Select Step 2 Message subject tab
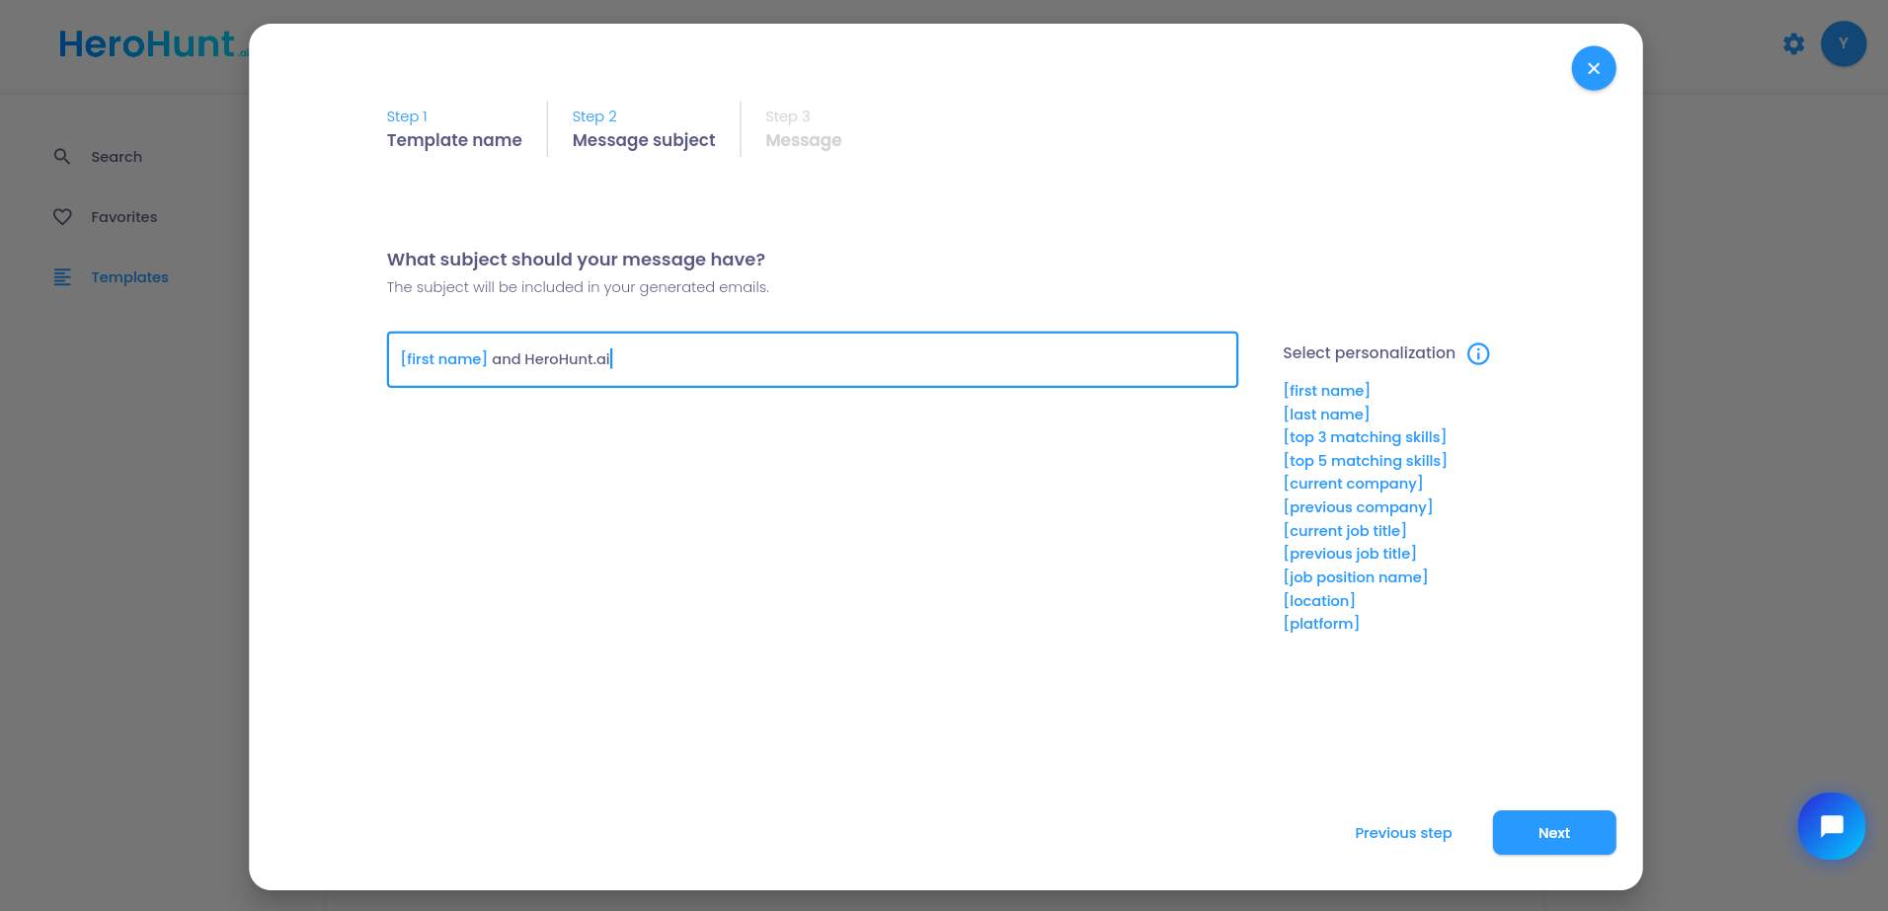This screenshot has height=911, width=1888. [x=643, y=129]
